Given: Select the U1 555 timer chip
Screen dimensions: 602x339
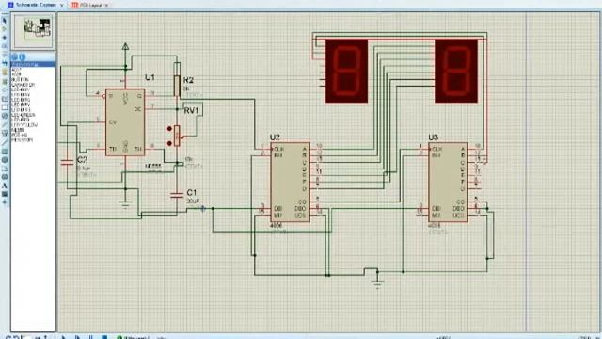Looking at the screenshot, I should (x=125, y=122).
